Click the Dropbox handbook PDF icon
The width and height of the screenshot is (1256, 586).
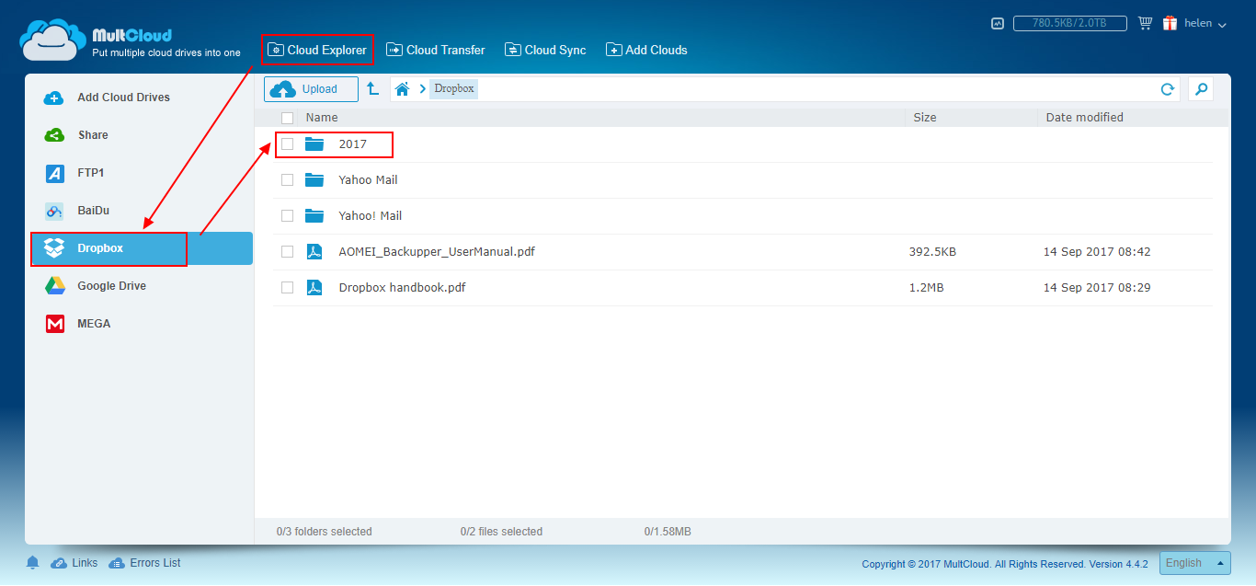[x=314, y=288]
